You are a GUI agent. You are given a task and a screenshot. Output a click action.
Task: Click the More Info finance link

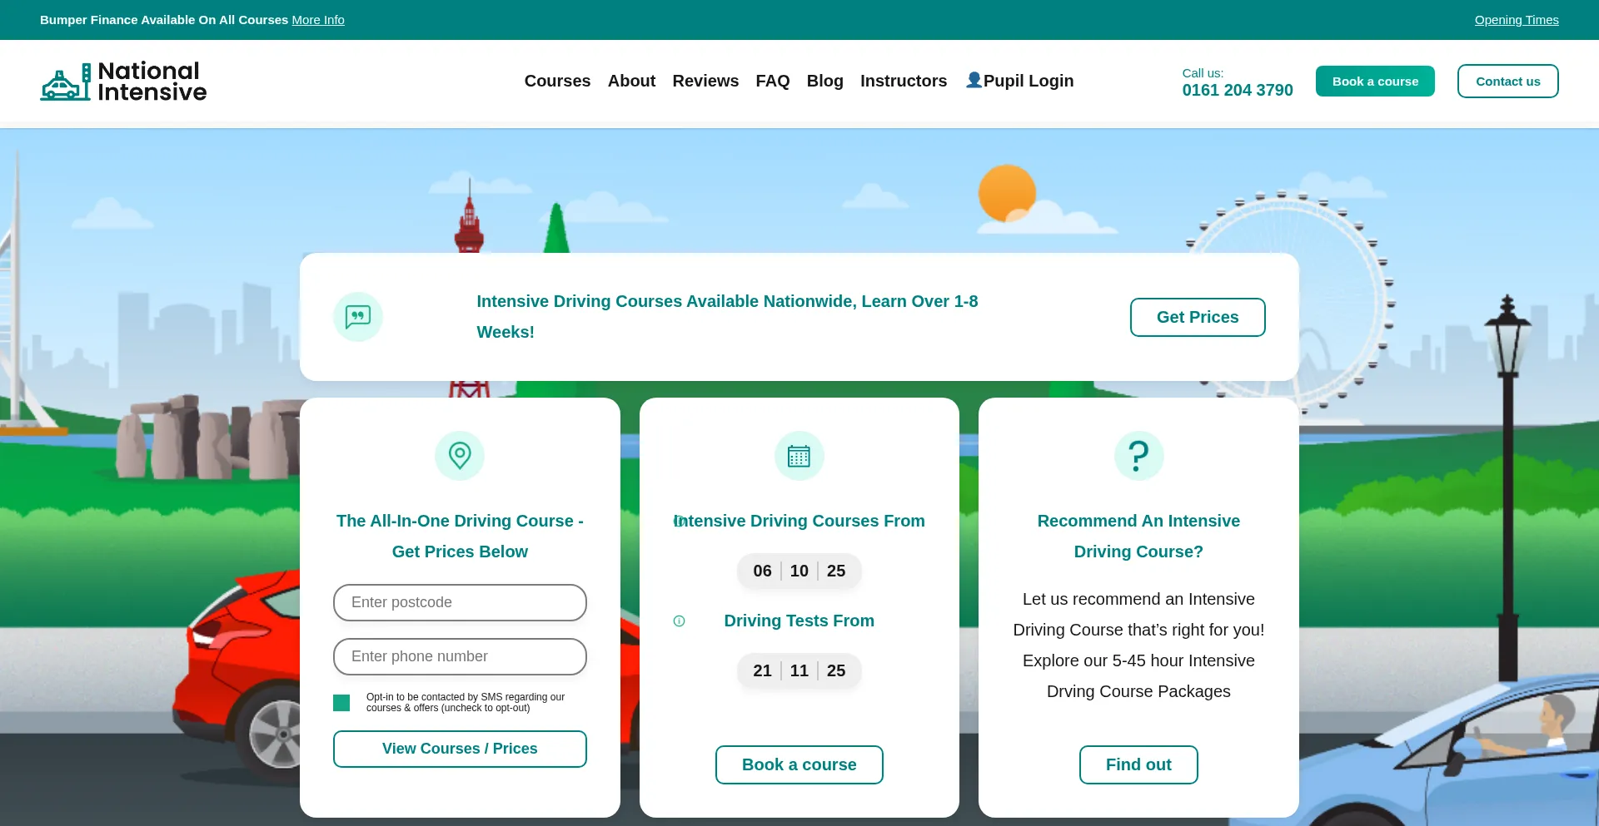click(318, 20)
